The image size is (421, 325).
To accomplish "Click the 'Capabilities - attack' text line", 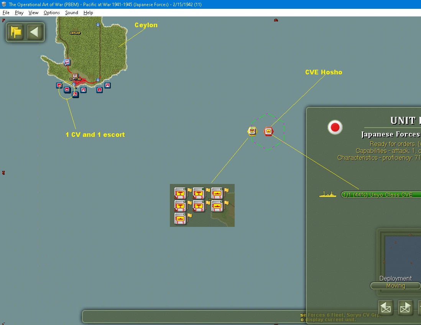I will point(388,151).
